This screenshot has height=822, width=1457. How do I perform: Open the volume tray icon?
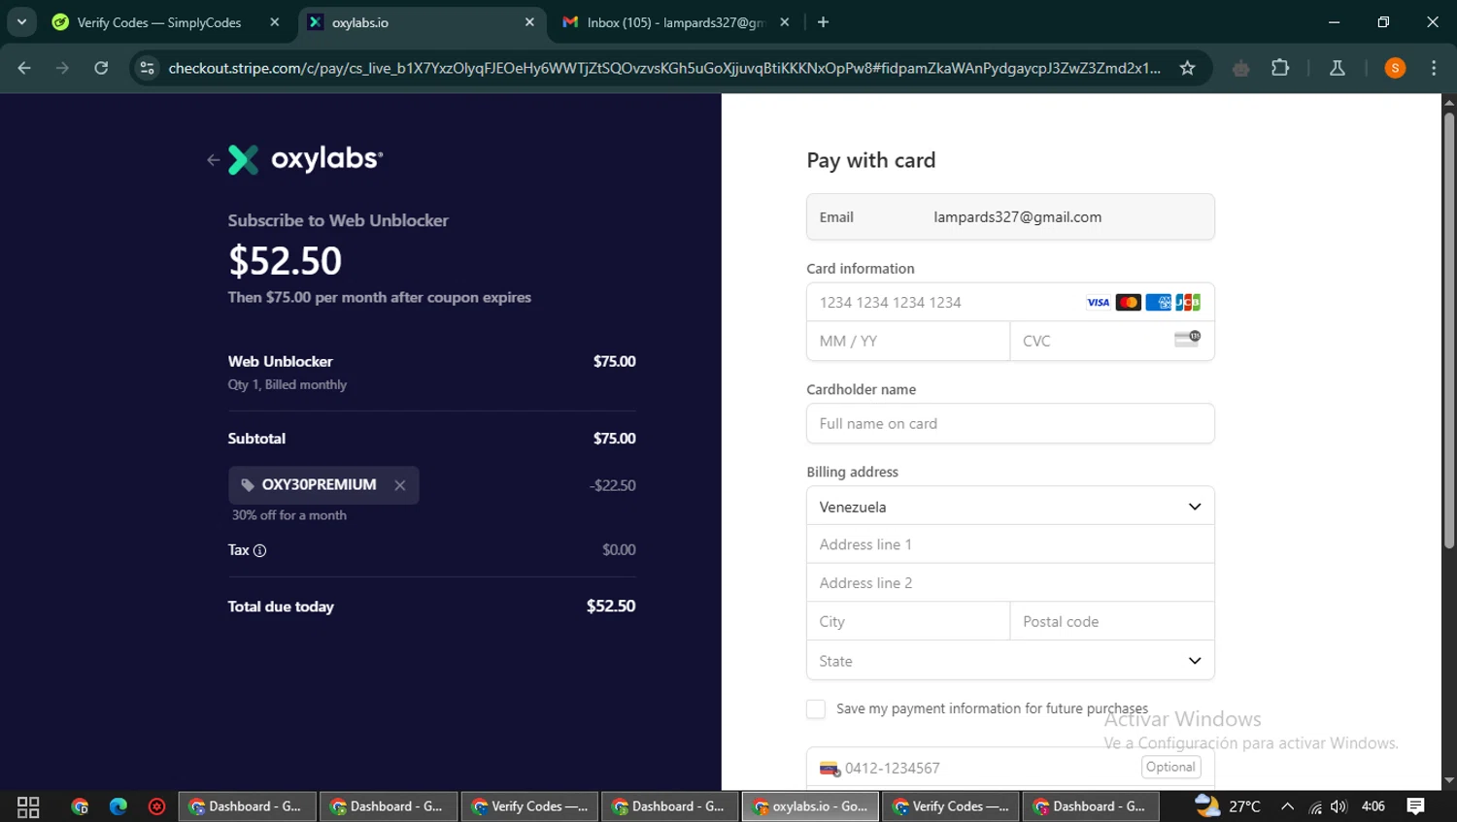[x=1339, y=806]
